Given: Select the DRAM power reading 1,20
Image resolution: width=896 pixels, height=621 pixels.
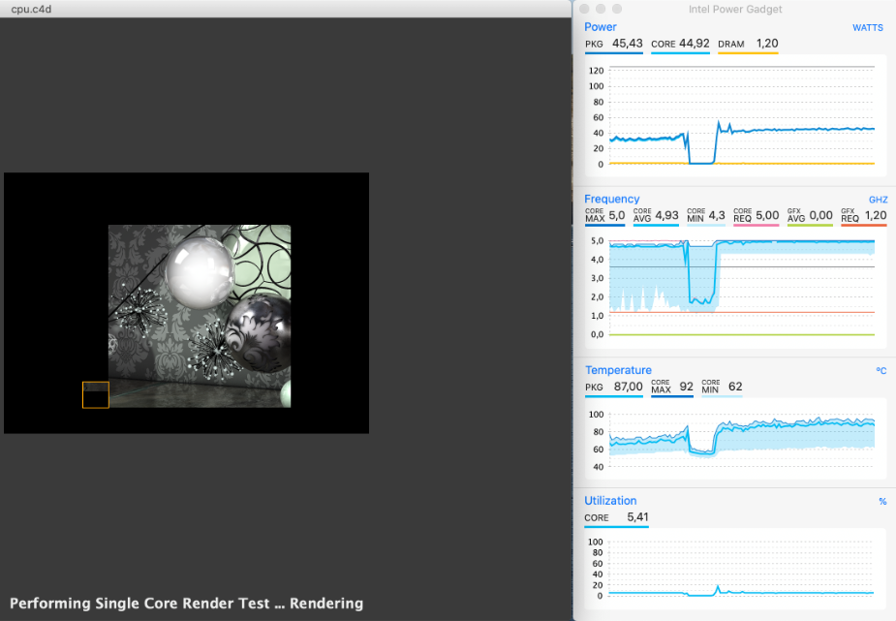Looking at the screenshot, I should tap(766, 44).
